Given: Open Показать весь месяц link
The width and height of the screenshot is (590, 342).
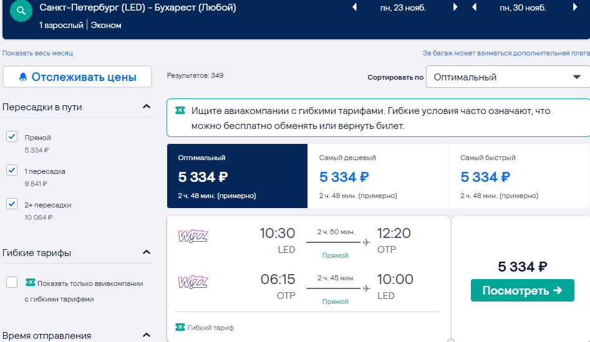Looking at the screenshot, I should [37, 53].
